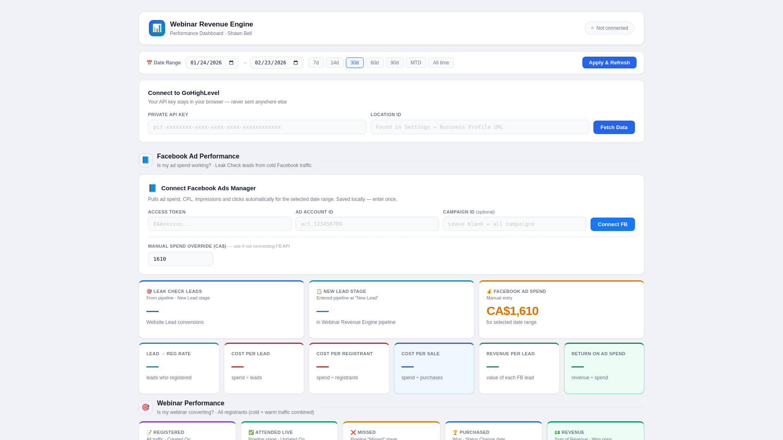This screenshot has height=440, width=783.
Task: Click the Webinar Revenue Engine chart logo icon
Action: coord(157,28)
